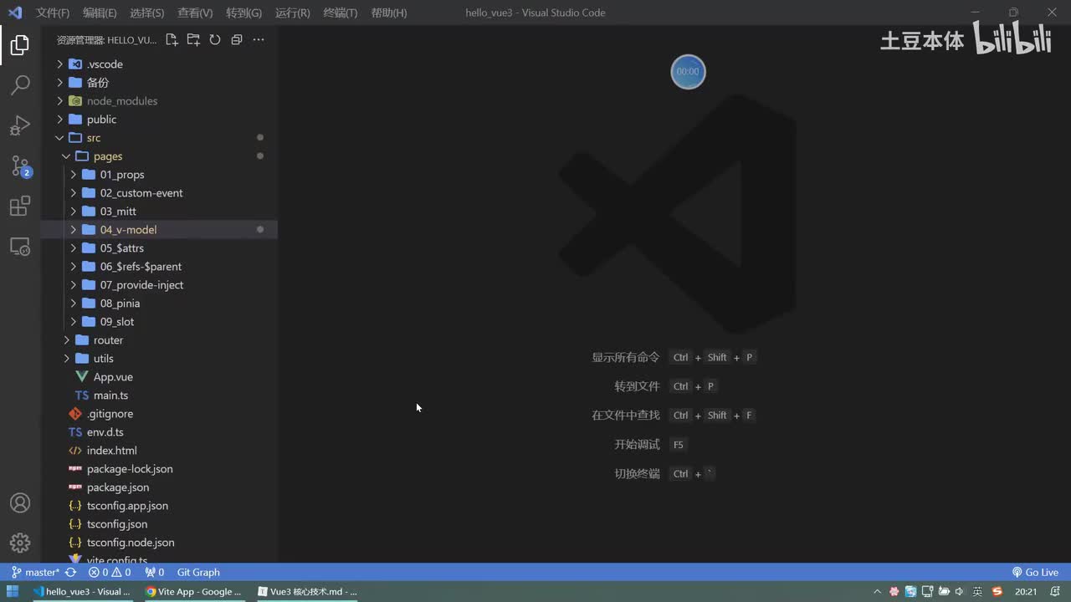Expand the utils folder
This screenshot has width=1071, height=602.
click(159, 359)
